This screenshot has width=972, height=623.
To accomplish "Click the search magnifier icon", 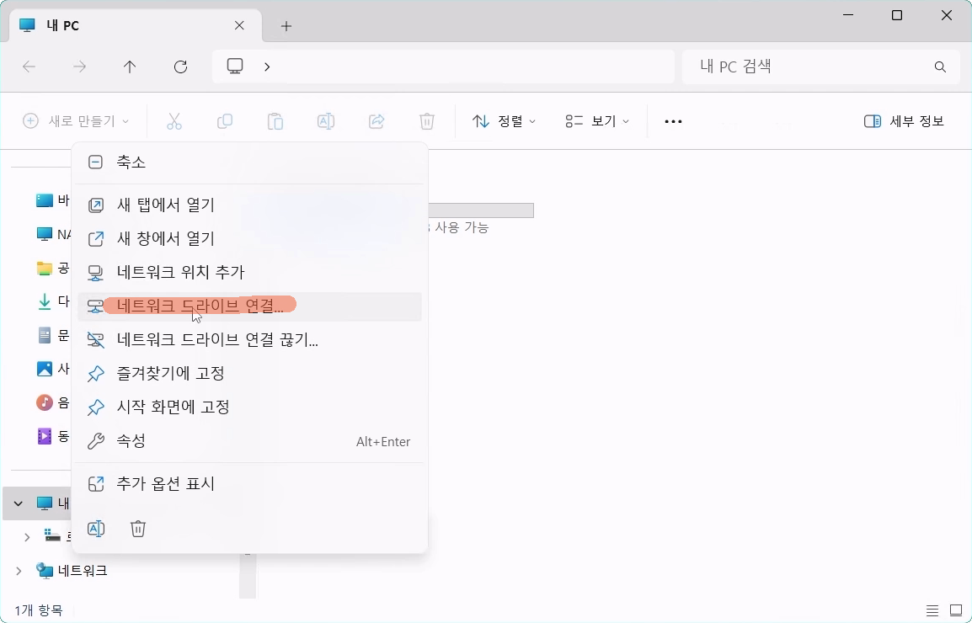I will pos(940,67).
